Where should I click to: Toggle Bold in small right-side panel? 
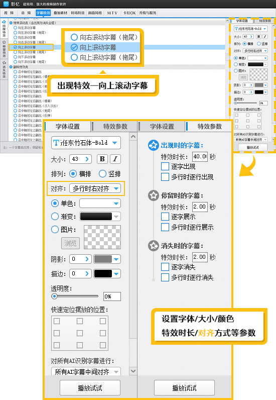click(258, 37)
